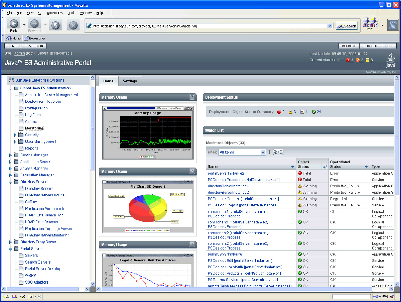Click the orange major alarm icon in Current Alarms
401x302 pixels.
[358, 60]
